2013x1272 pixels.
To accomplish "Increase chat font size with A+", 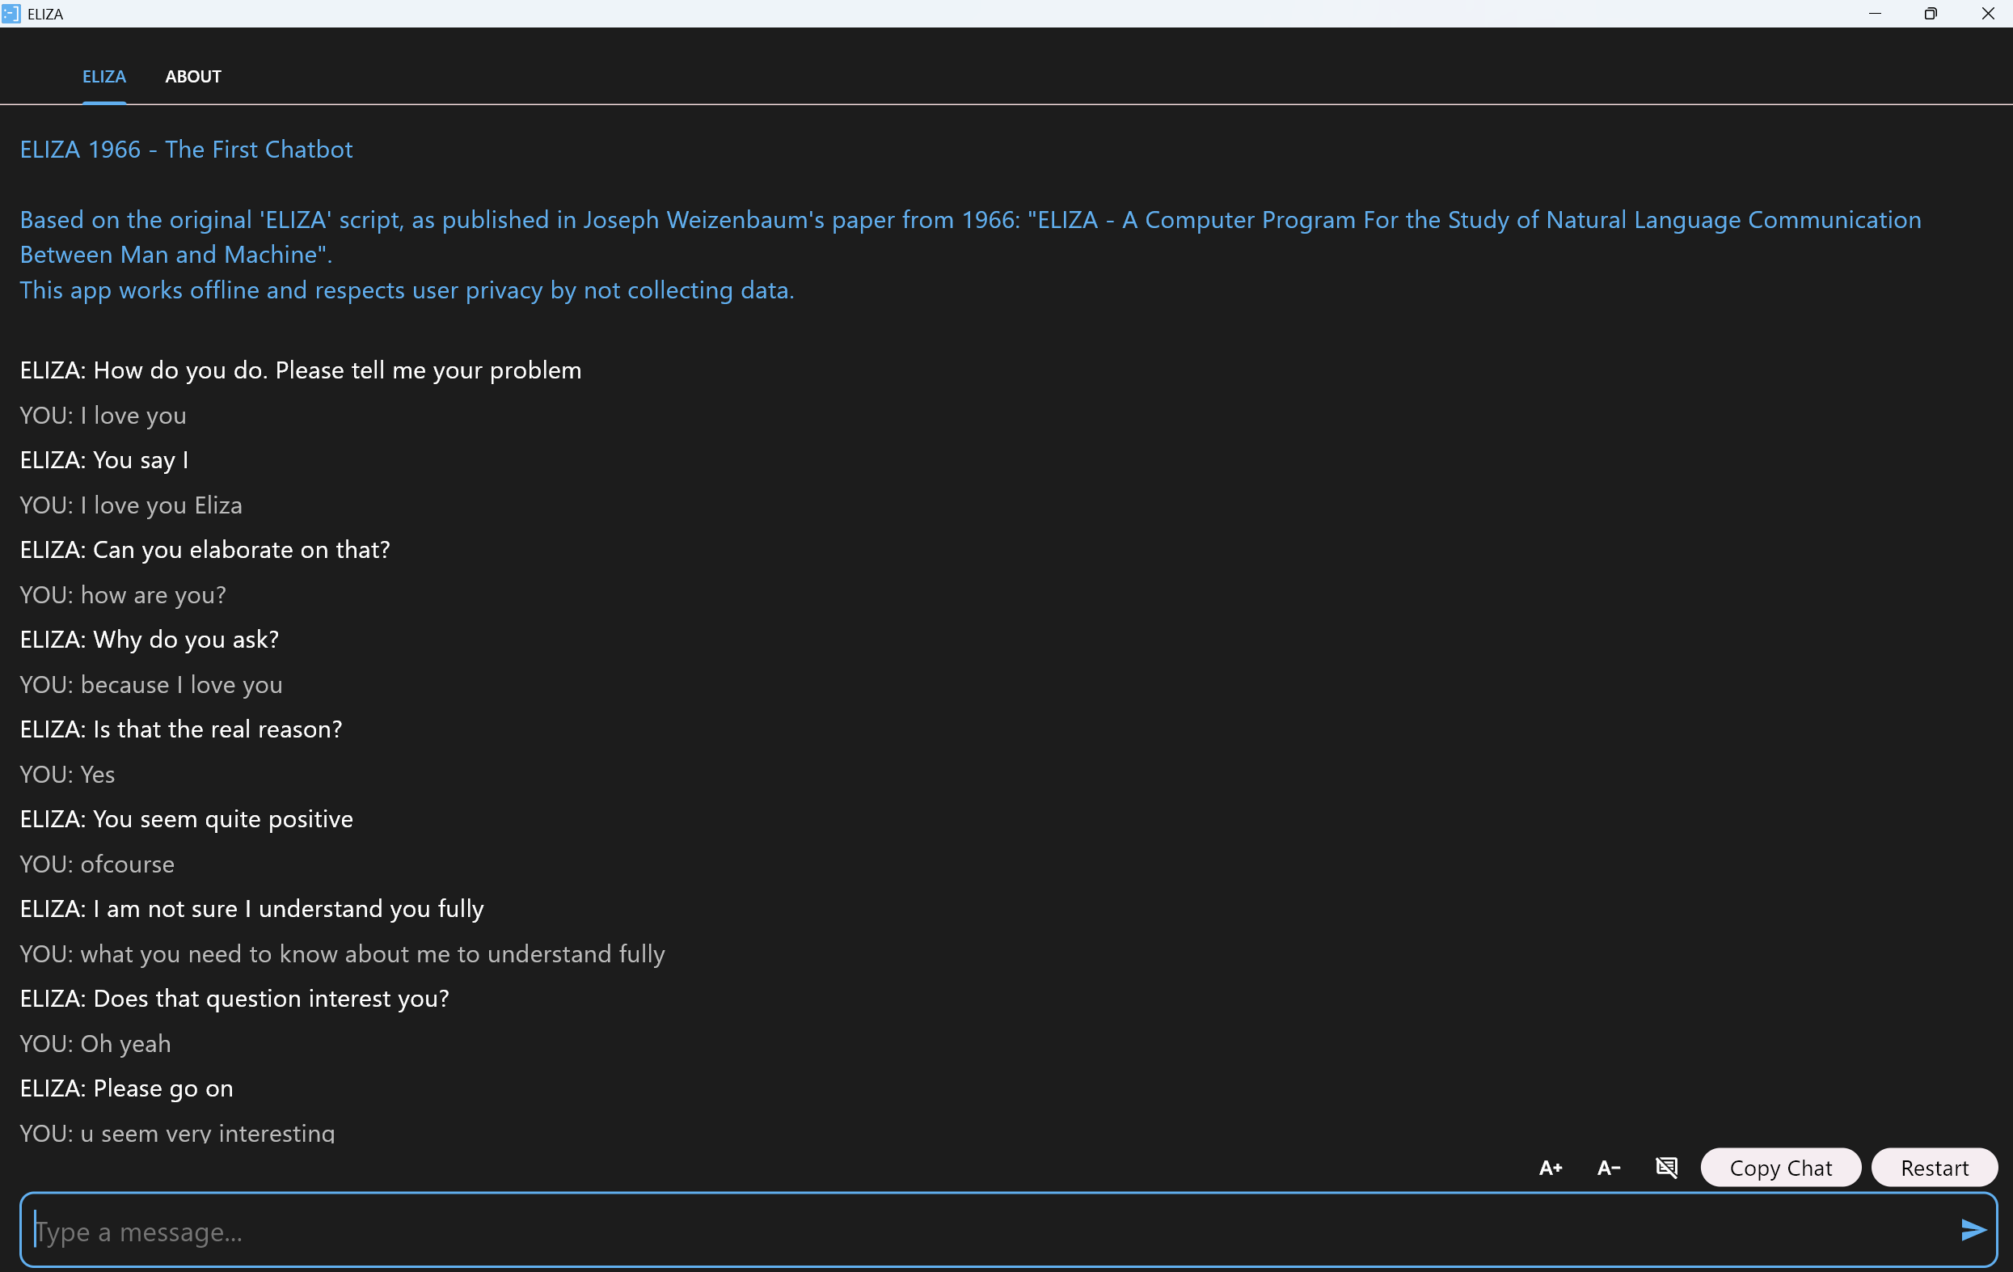I will pyautogui.click(x=1550, y=1168).
